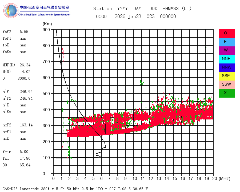This screenshot has width=240, height=192.
Task: Click the time value 000000
Action: [168, 16]
